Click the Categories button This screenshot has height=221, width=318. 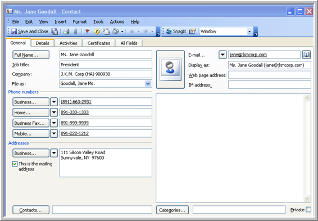(x=172, y=210)
